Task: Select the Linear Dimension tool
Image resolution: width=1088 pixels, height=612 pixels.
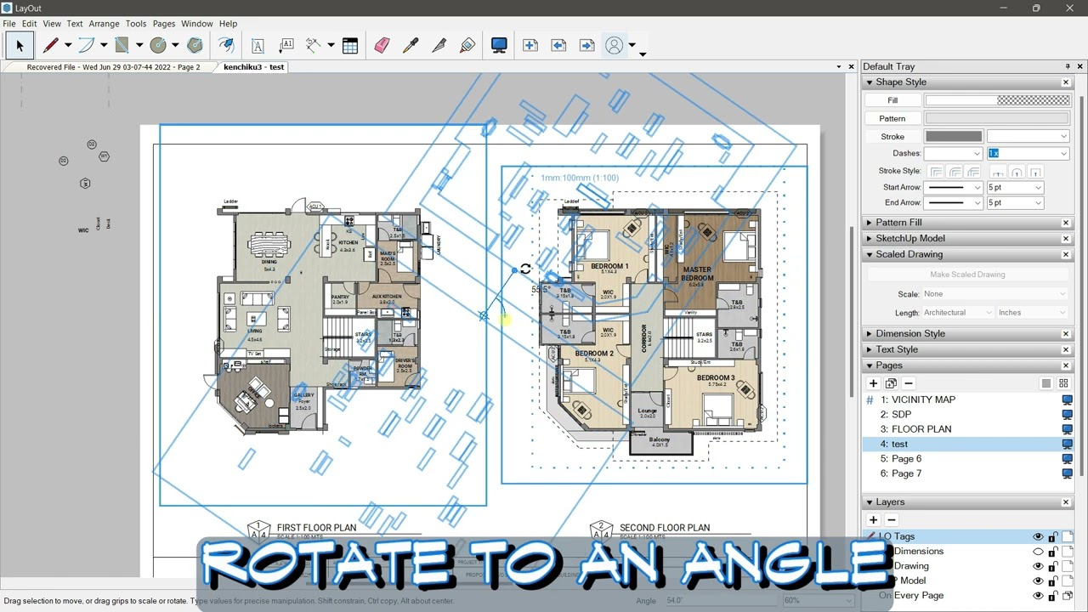Action: click(x=314, y=46)
